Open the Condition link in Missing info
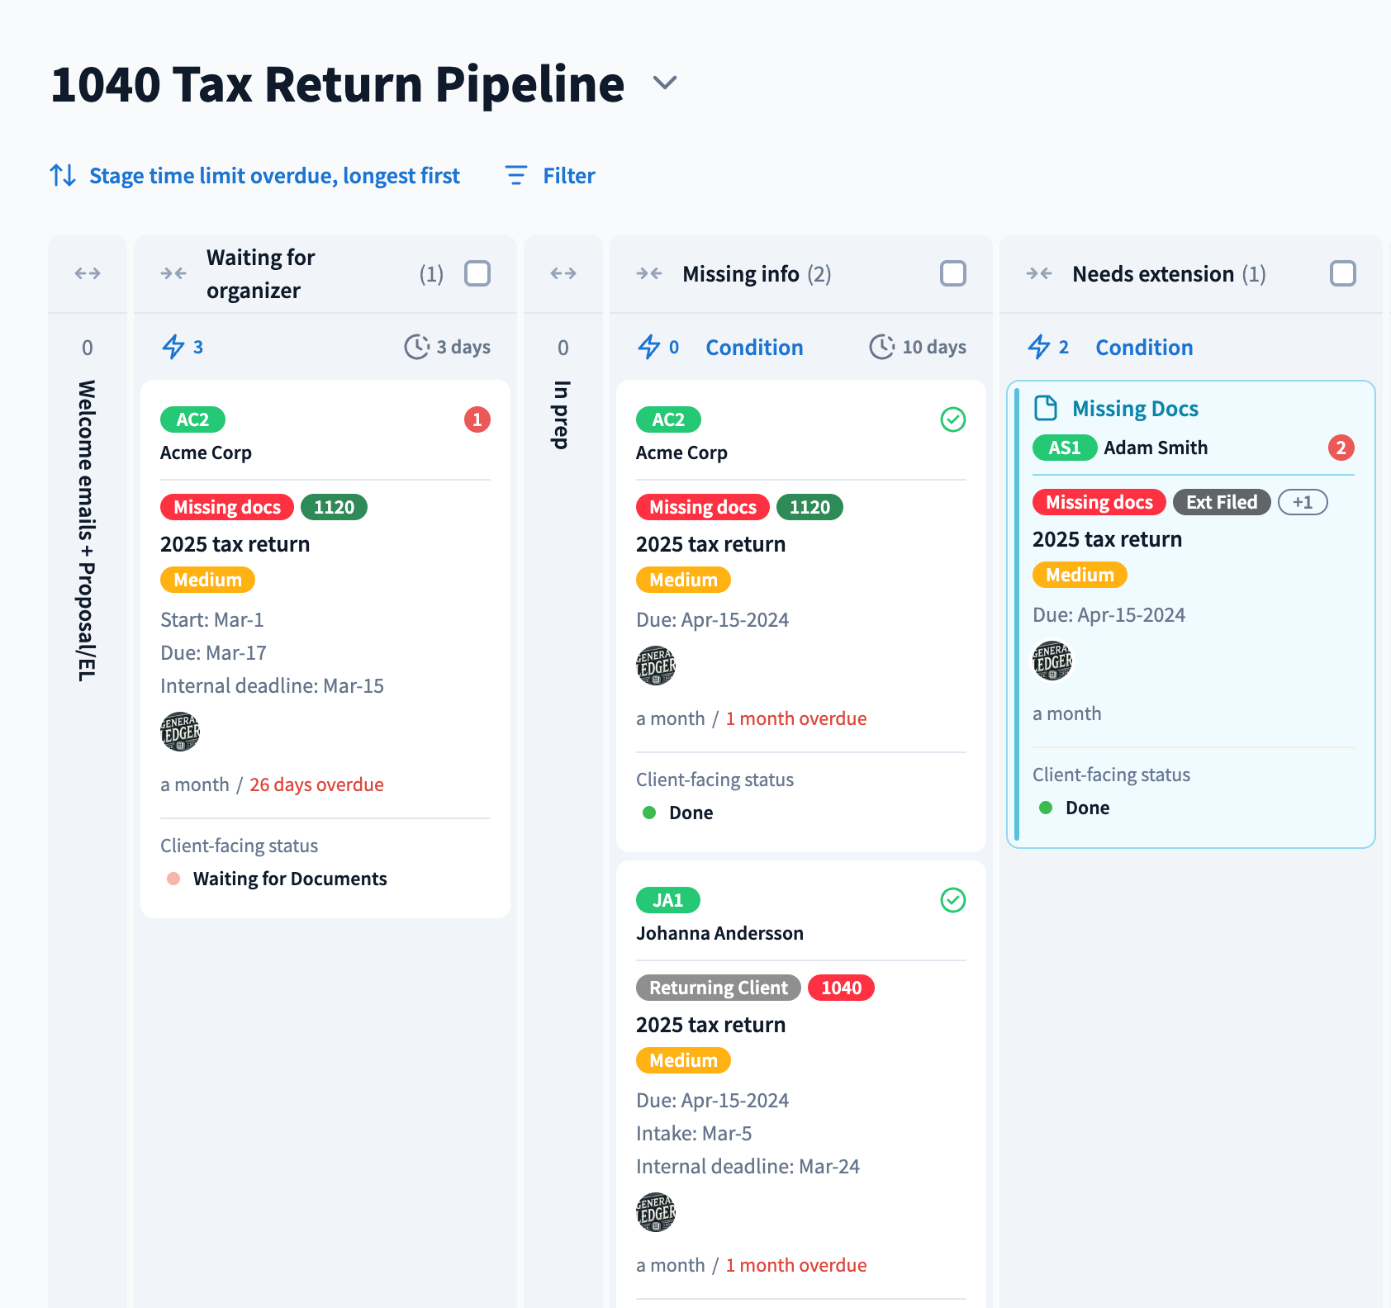This screenshot has height=1308, width=1391. point(754,348)
